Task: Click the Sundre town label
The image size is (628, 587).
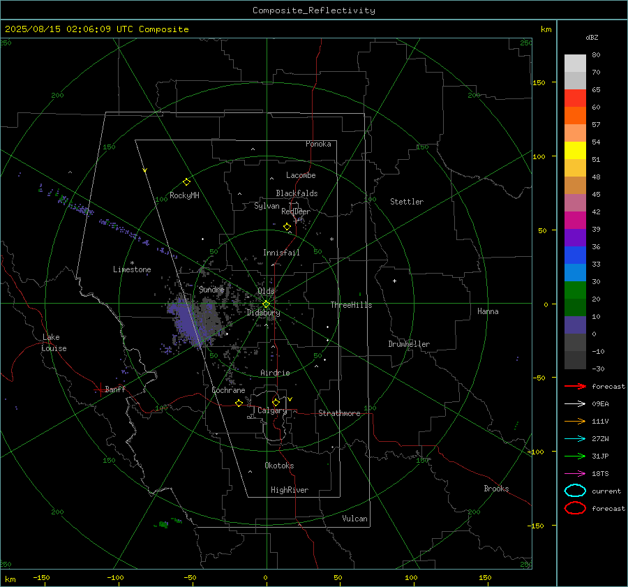Action: (211, 289)
